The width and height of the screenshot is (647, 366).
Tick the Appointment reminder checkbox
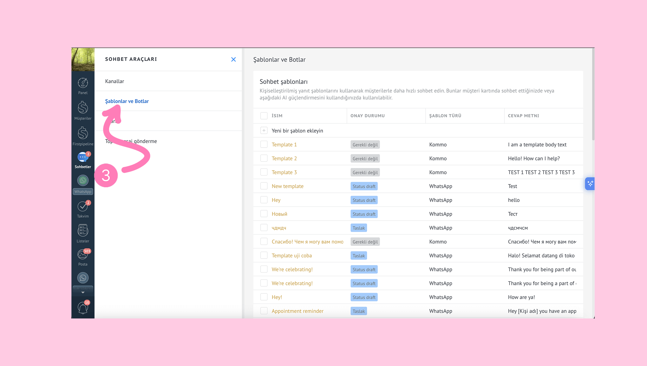coord(264,311)
